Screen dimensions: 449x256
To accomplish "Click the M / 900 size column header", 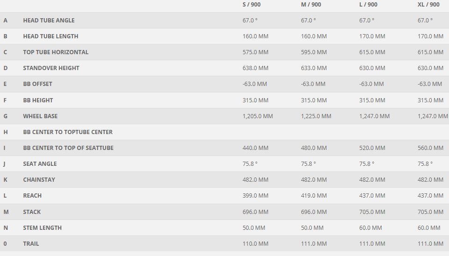I will click(x=311, y=5).
